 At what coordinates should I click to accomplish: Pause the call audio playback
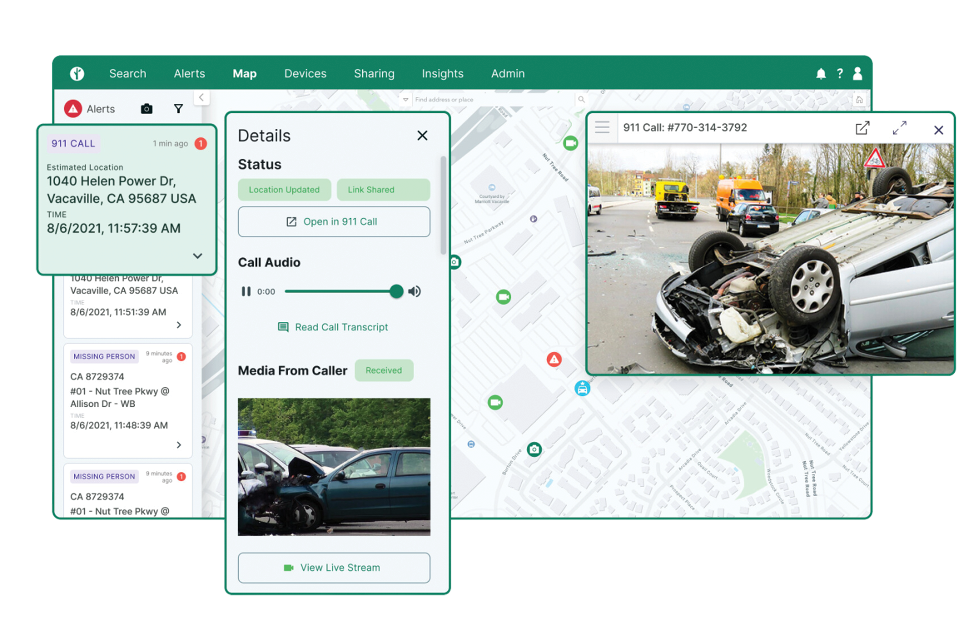tap(246, 291)
